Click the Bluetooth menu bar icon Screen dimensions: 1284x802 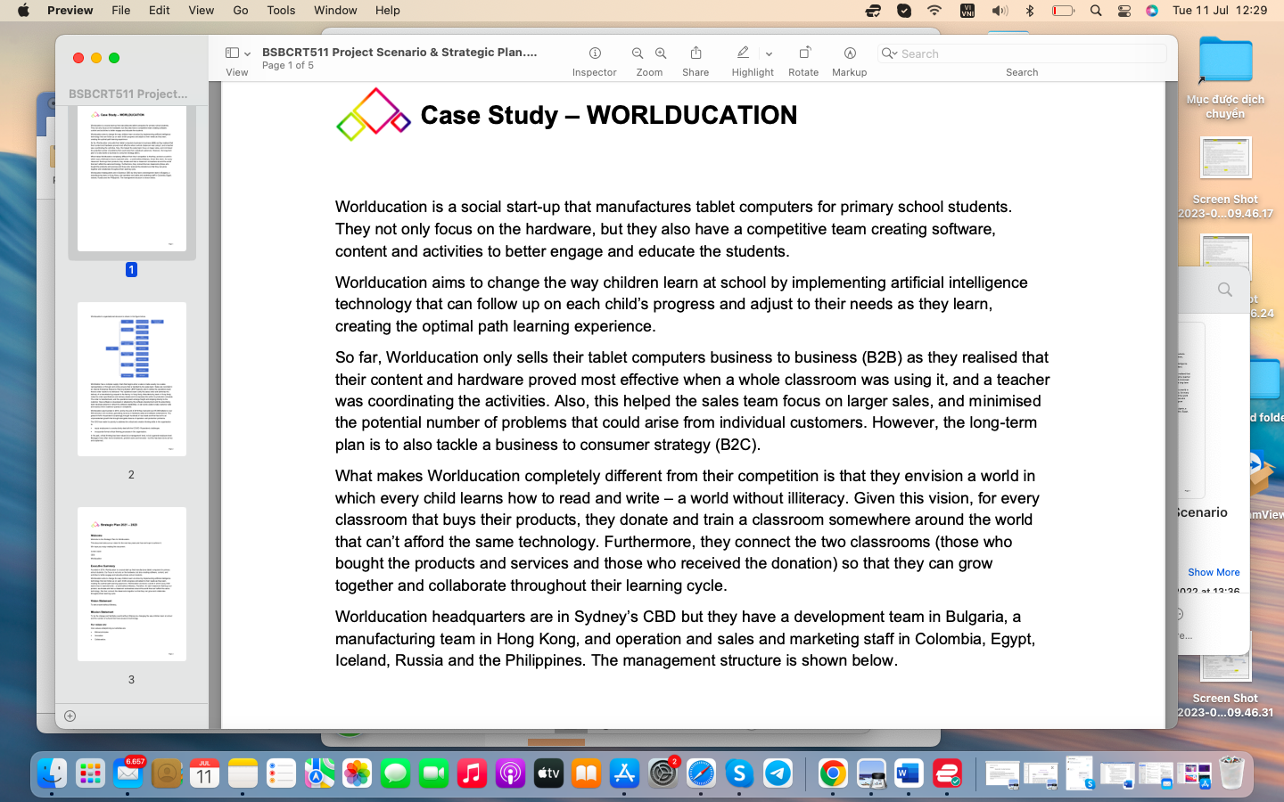(x=1030, y=11)
